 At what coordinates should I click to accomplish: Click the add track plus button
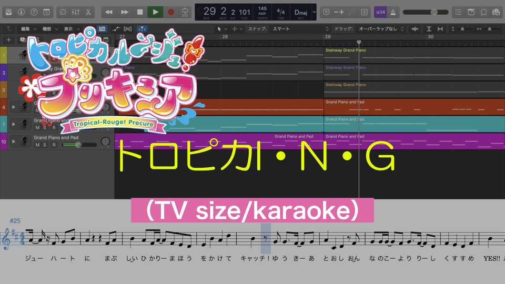click(9, 40)
